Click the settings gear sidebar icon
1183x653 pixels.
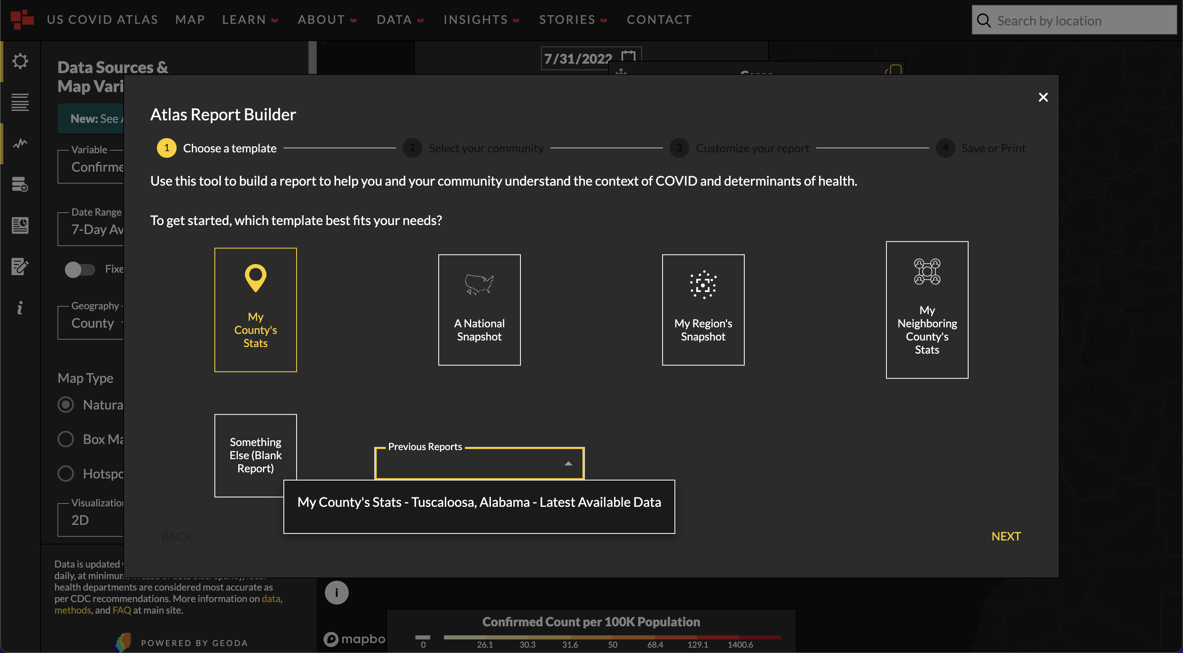[20, 61]
